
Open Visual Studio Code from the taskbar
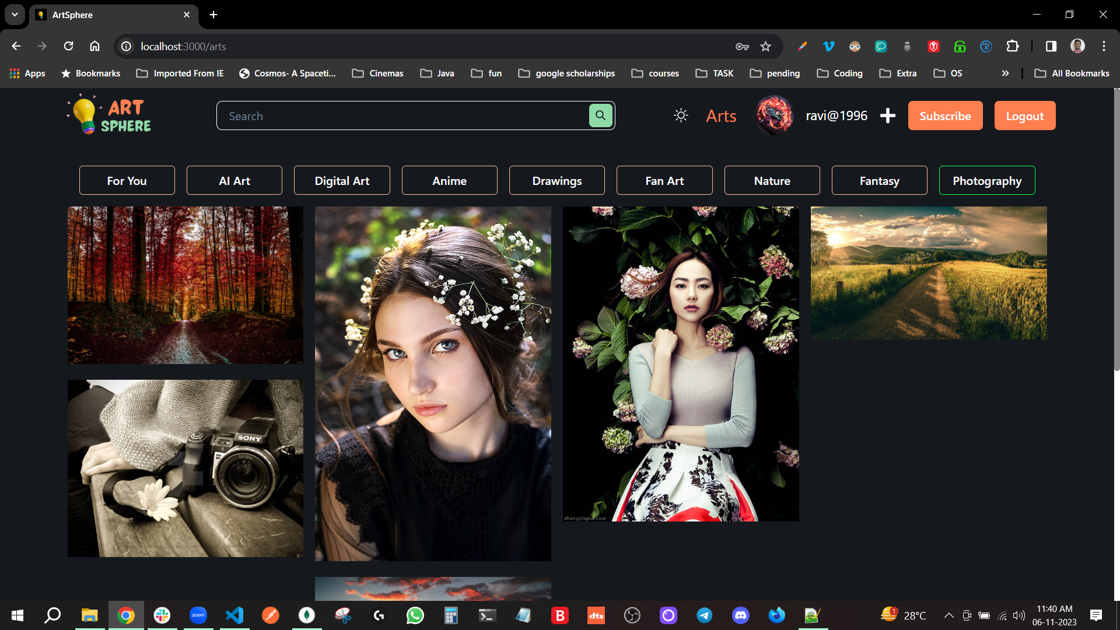(235, 615)
